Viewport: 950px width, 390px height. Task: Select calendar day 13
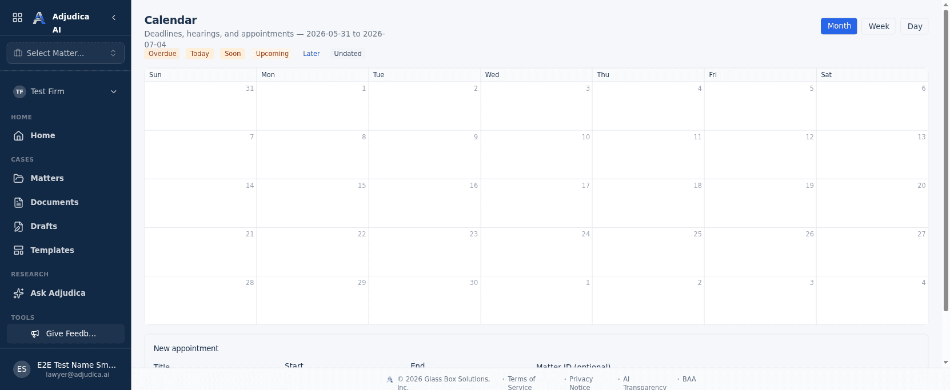(x=872, y=155)
